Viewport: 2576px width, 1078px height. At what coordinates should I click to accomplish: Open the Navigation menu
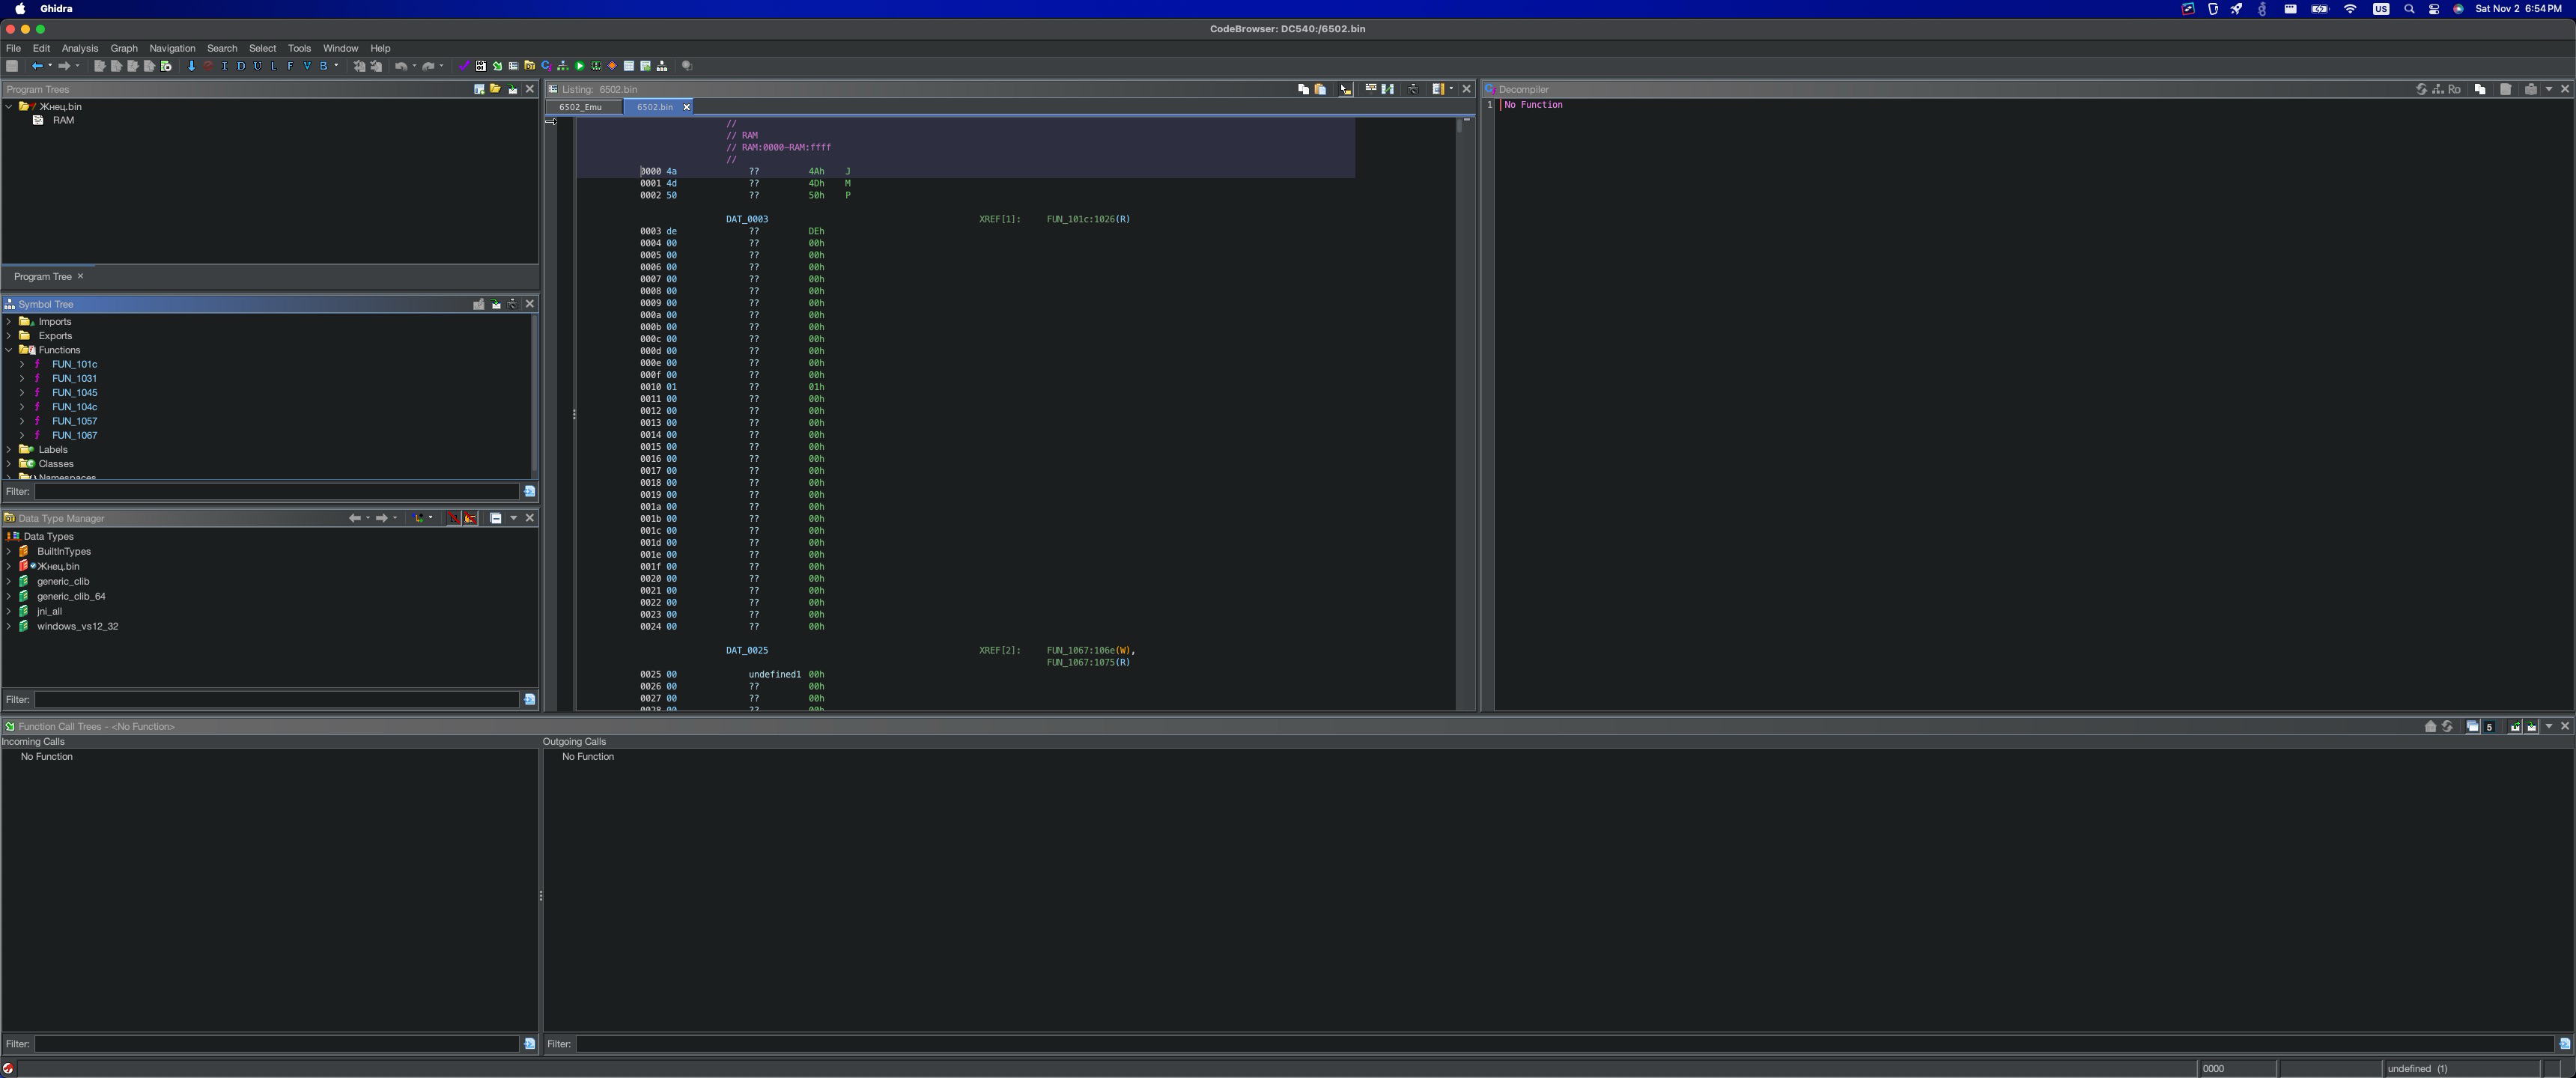pos(172,48)
